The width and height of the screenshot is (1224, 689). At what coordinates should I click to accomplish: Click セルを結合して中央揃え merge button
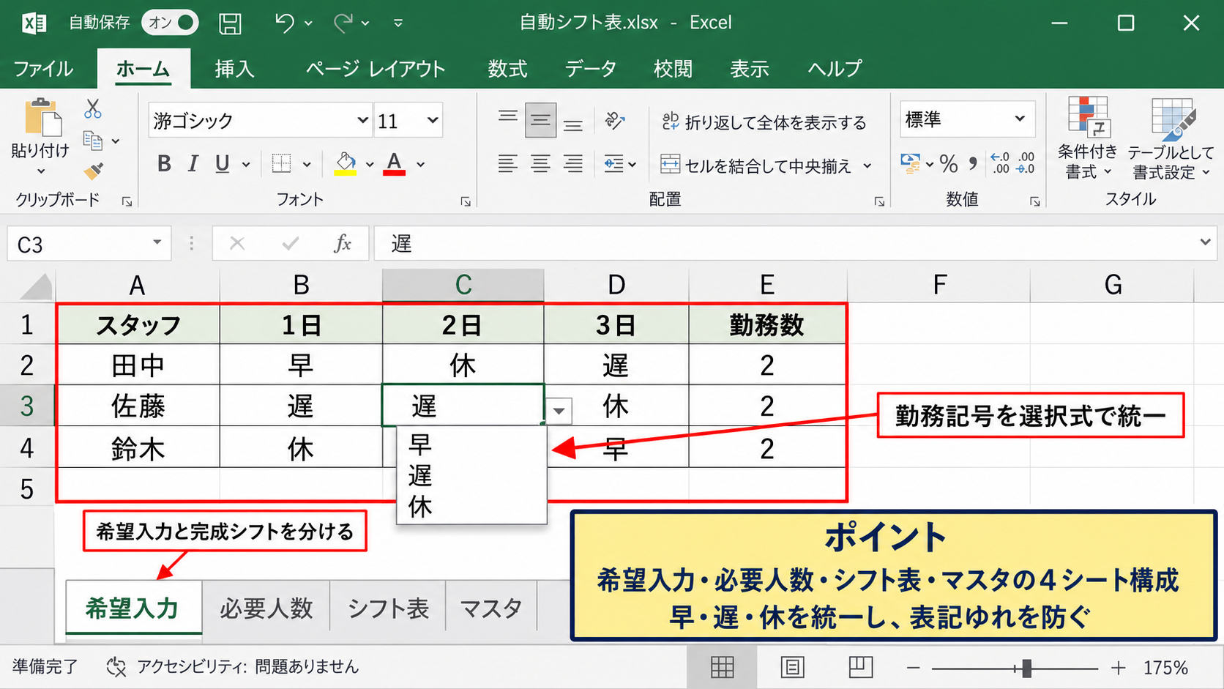pos(755,166)
